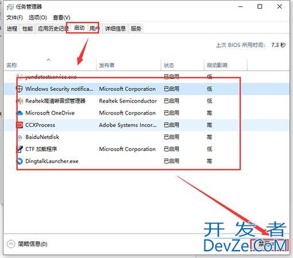Switch to the 服务 tab
This screenshot has width=293, height=258.
pos(136,29)
